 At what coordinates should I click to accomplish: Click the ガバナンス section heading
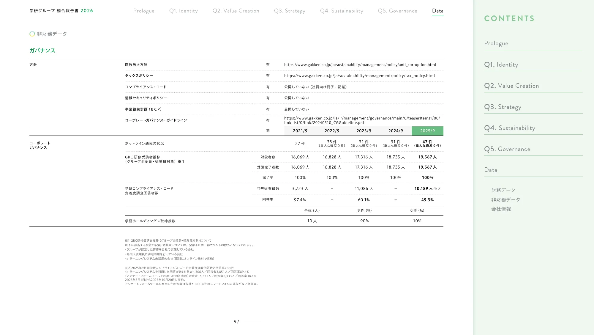point(42,51)
